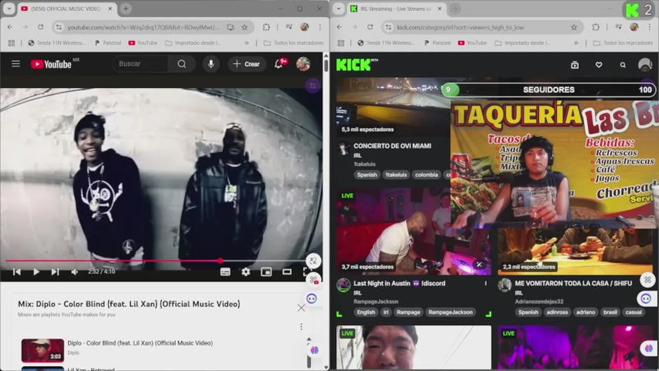This screenshot has height=371, width=659.
Task: Open YouTube player settings gear
Action: coord(246,272)
